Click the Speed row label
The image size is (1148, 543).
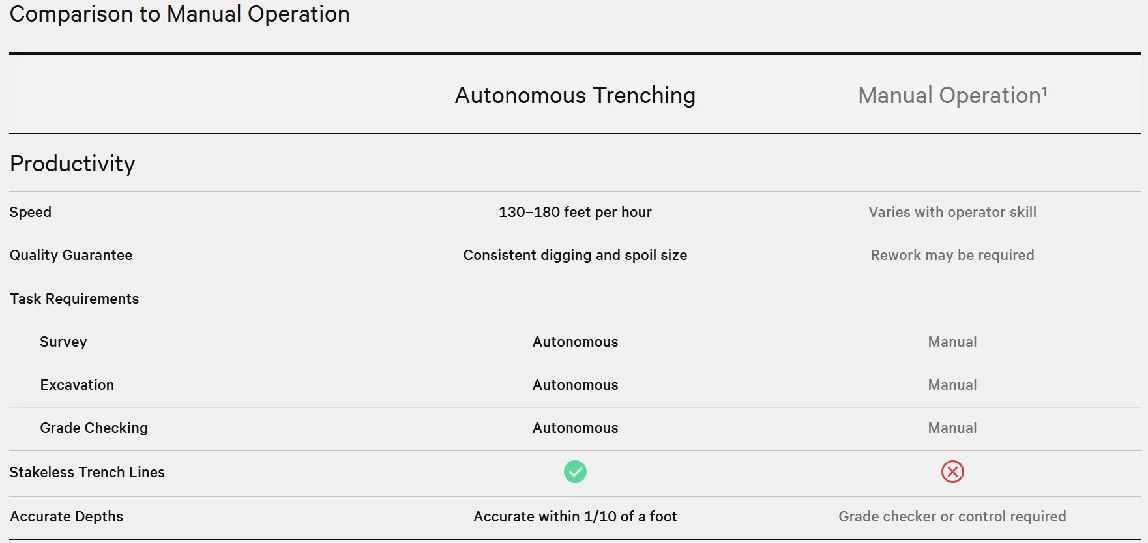point(31,212)
